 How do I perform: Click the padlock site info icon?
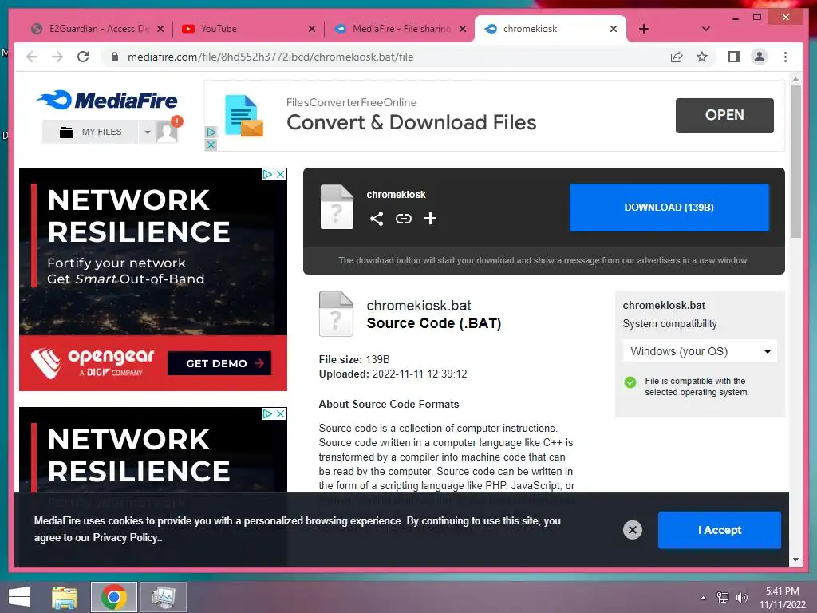tap(115, 57)
